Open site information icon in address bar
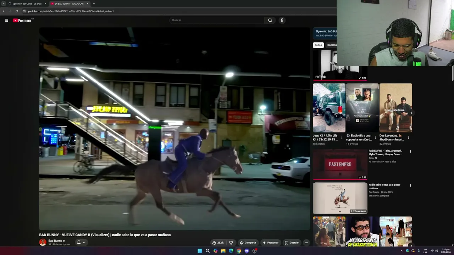Image resolution: width=454 pixels, height=255 pixels. [24, 11]
